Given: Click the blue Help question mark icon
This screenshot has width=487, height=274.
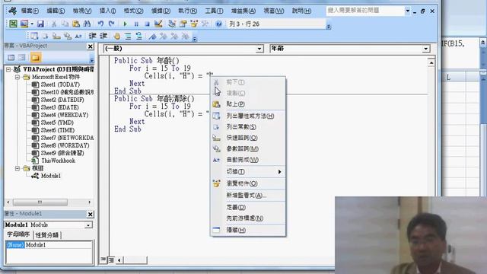Looking at the screenshot, I should tap(218, 24).
